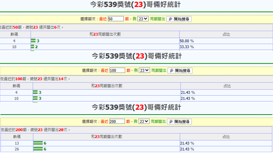
Task: Click the summary text saying 23 appeared 6 times
Action: pyautogui.click(x=31, y=27)
